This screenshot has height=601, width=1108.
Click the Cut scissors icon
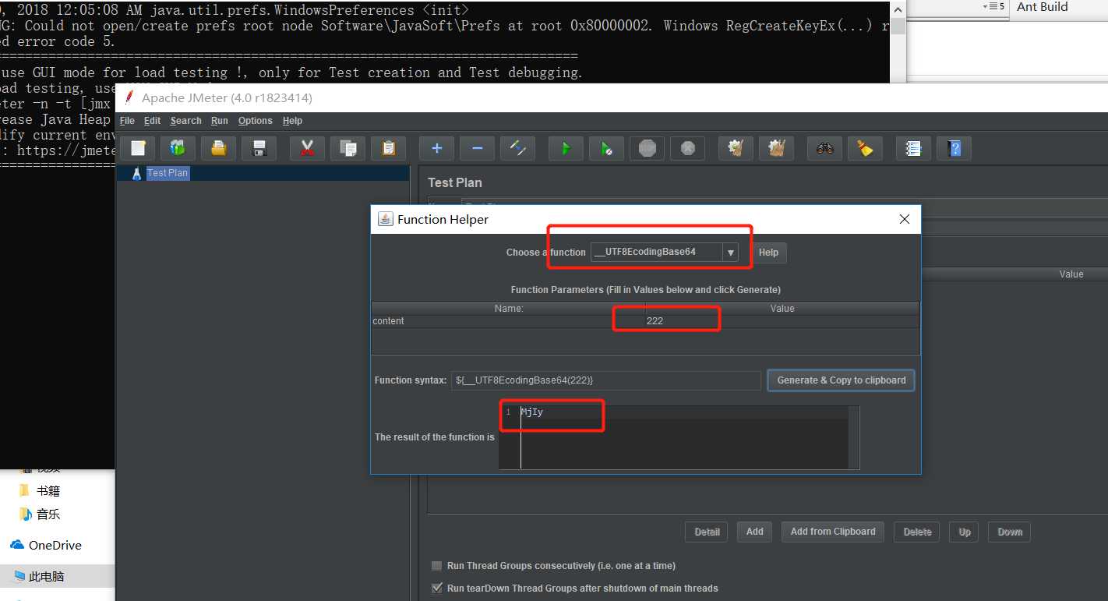(308, 148)
